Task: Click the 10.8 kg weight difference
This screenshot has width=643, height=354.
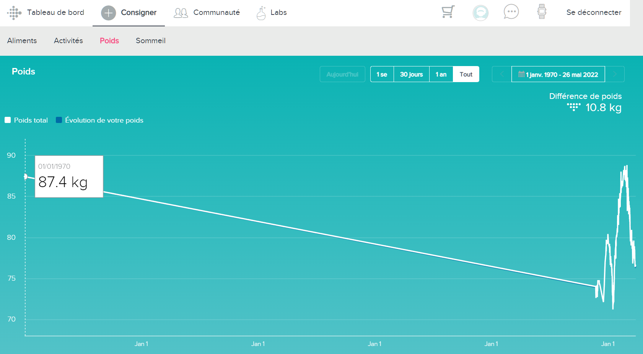Action: pos(604,107)
